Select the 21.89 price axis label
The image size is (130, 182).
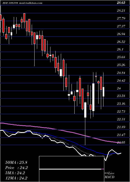pyautogui.click(x=121, y=127)
